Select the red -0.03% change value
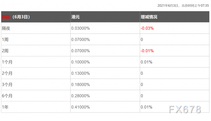Screen dimensions: 211x121 (x=147, y=28)
